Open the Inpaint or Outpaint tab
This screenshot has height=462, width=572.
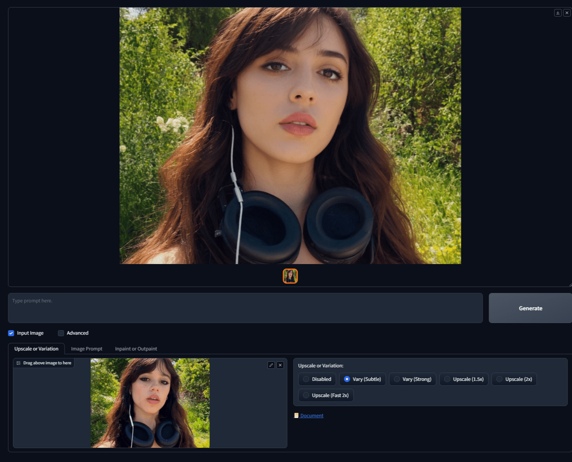pos(136,349)
